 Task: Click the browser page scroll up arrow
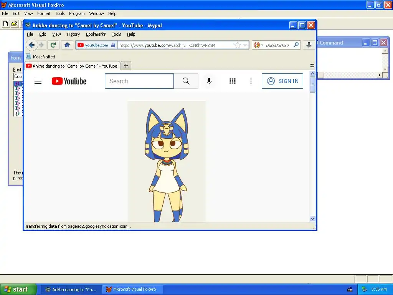(x=312, y=74)
